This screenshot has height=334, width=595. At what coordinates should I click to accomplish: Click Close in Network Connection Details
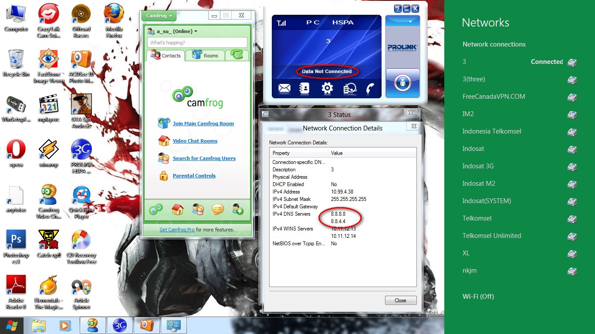click(x=401, y=301)
